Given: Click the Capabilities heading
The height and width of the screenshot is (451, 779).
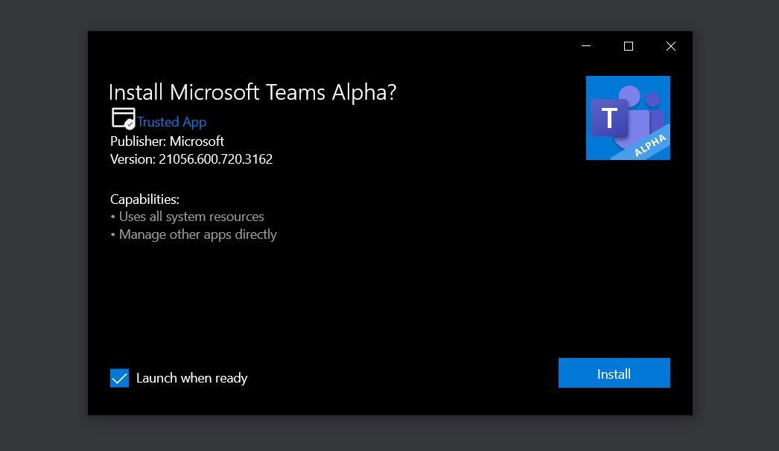Looking at the screenshot, I should pos(144,199).
